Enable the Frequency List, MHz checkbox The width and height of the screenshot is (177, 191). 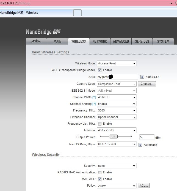[99, 124]
